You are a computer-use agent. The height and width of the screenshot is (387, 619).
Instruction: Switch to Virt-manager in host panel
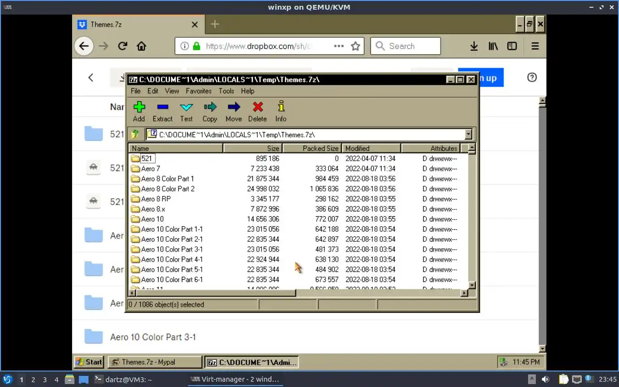tap(235, 379)
